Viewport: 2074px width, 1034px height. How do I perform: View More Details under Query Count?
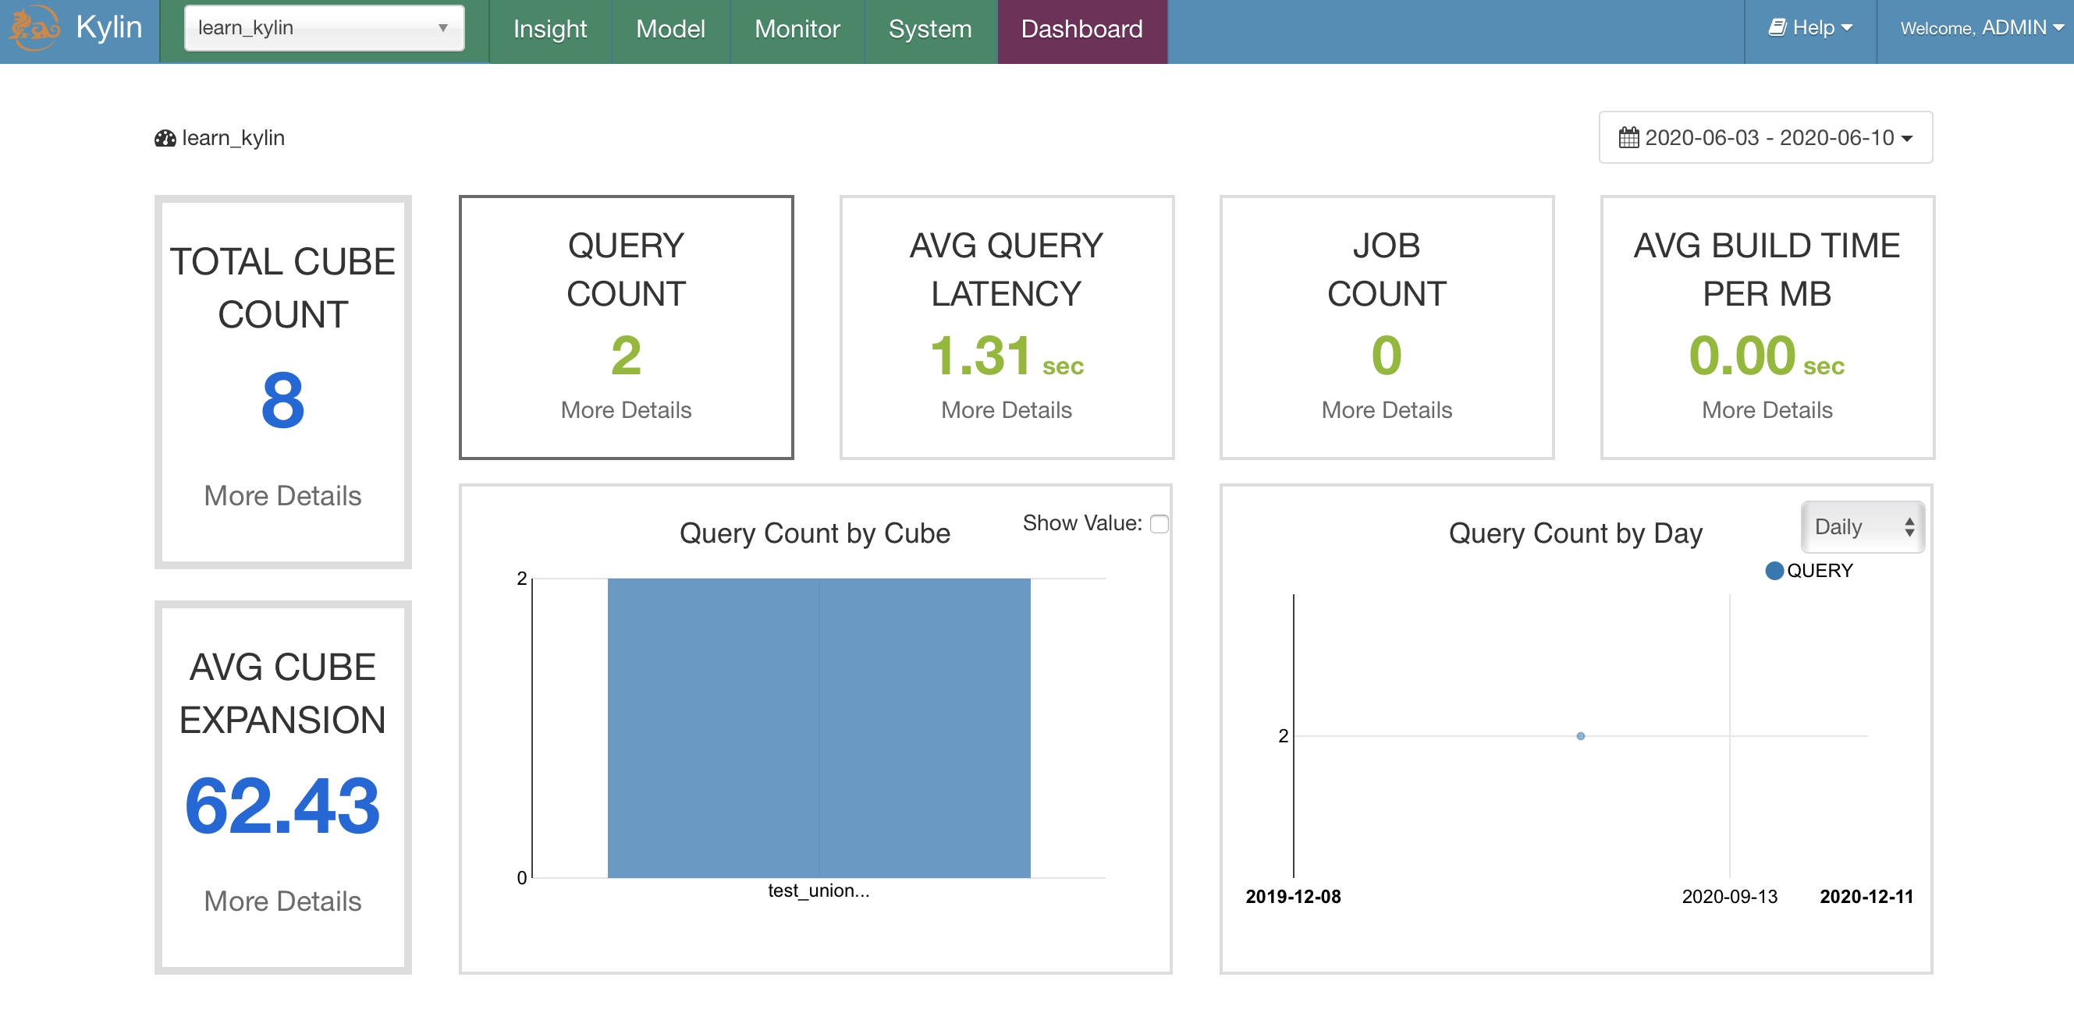[x=626, y=409]
